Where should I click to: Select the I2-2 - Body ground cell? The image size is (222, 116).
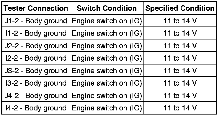click(x=36, y=58)
